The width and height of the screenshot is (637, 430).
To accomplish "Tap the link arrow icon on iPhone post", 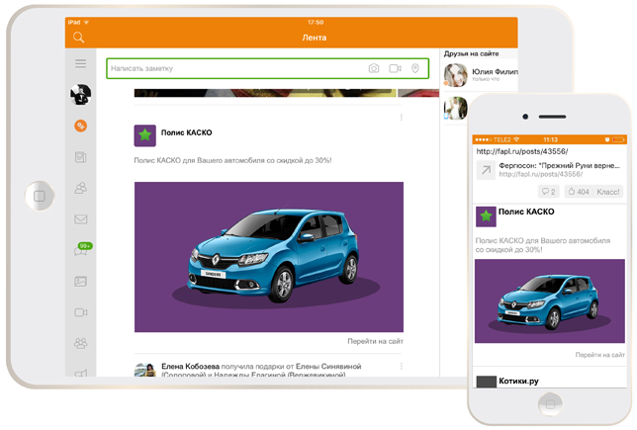I will click(x=486, y=170).
